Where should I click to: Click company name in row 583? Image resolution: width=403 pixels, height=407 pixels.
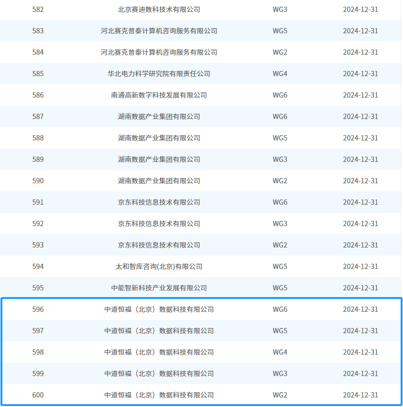(159, 31)
